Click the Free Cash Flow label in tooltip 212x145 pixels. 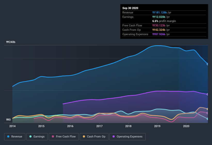(132, 25)
